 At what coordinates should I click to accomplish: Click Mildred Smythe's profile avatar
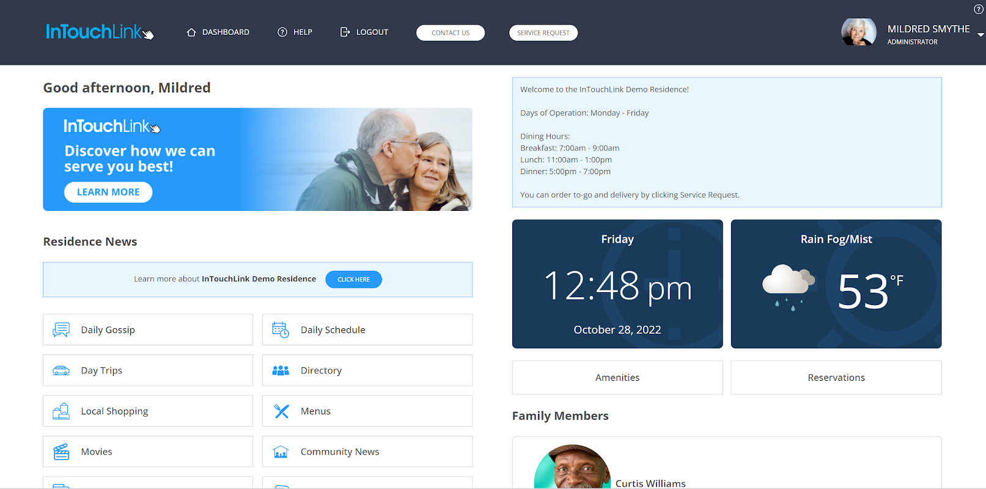click(x=859, y=32)
